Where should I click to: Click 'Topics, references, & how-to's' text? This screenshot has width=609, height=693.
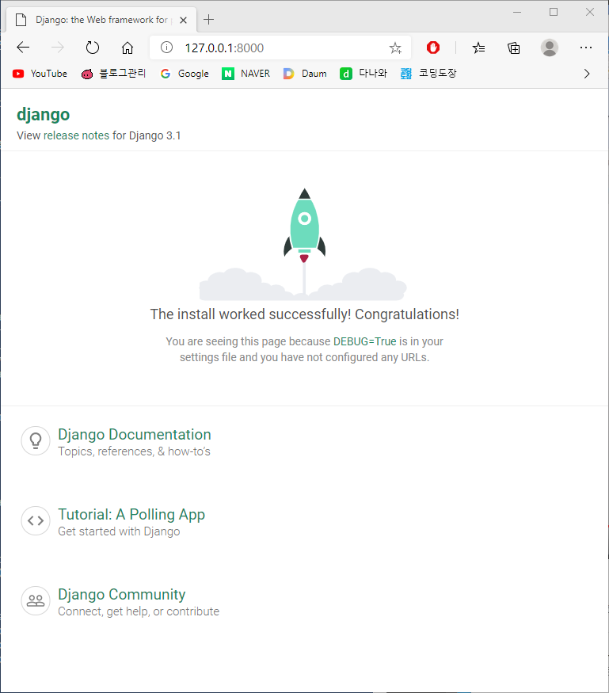[x=134, y=451]
